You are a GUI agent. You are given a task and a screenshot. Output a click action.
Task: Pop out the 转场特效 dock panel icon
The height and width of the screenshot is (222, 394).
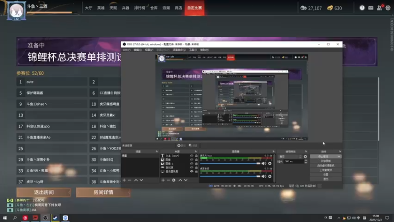[306, 151]
